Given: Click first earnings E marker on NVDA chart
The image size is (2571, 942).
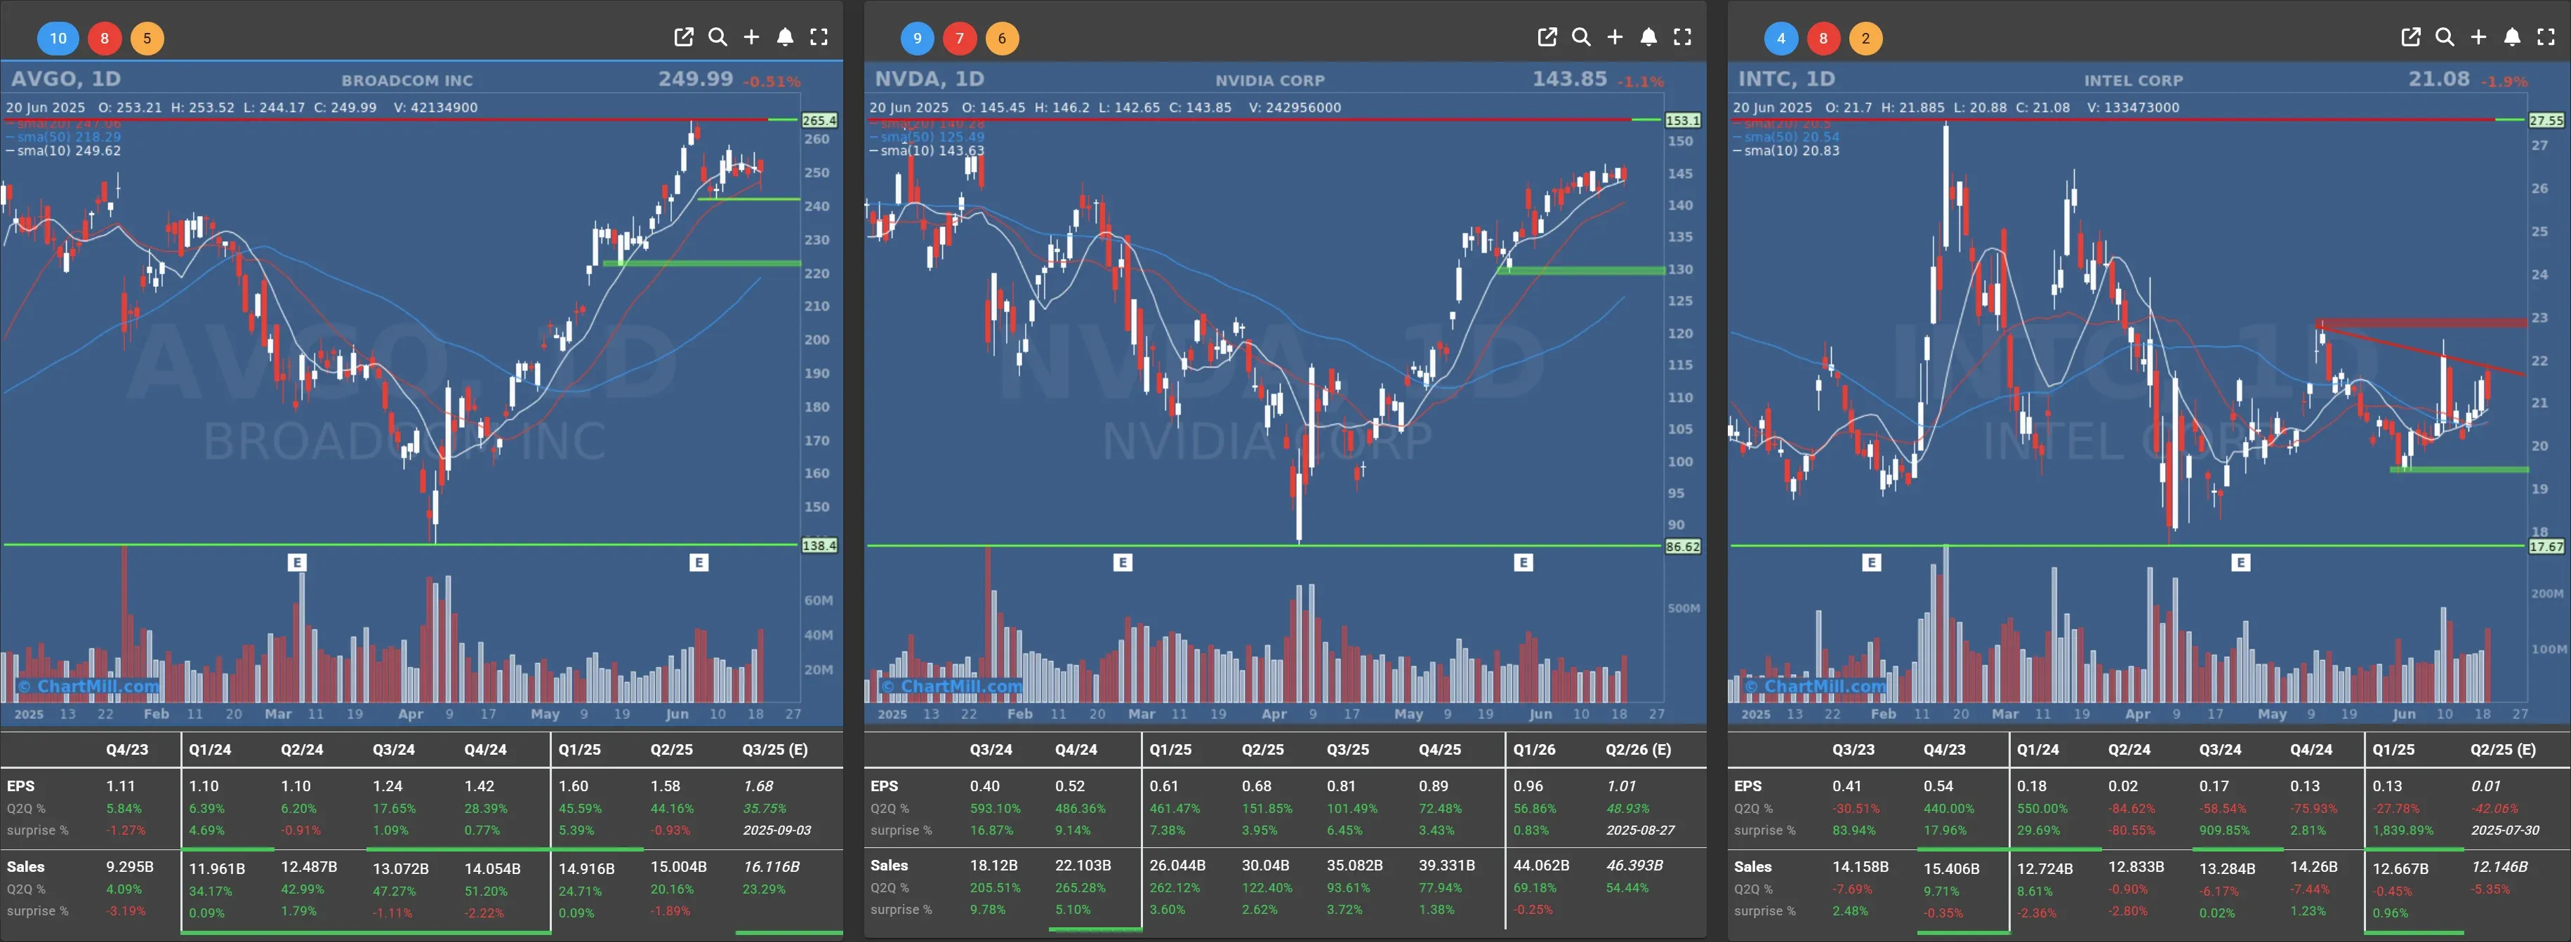Looking at the screenshot, I should click(x=1123, y=563).
